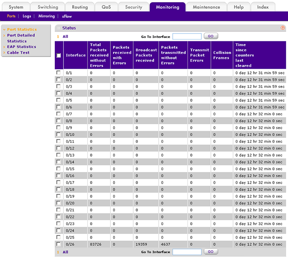Check the box for interface 0/2
The width and height of the screenshot is (288, 258).
(x=58, y=79)
